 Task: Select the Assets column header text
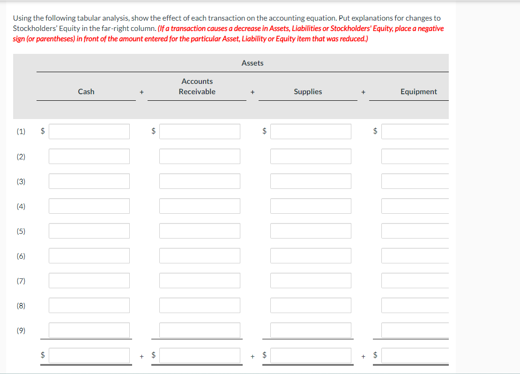253,63
